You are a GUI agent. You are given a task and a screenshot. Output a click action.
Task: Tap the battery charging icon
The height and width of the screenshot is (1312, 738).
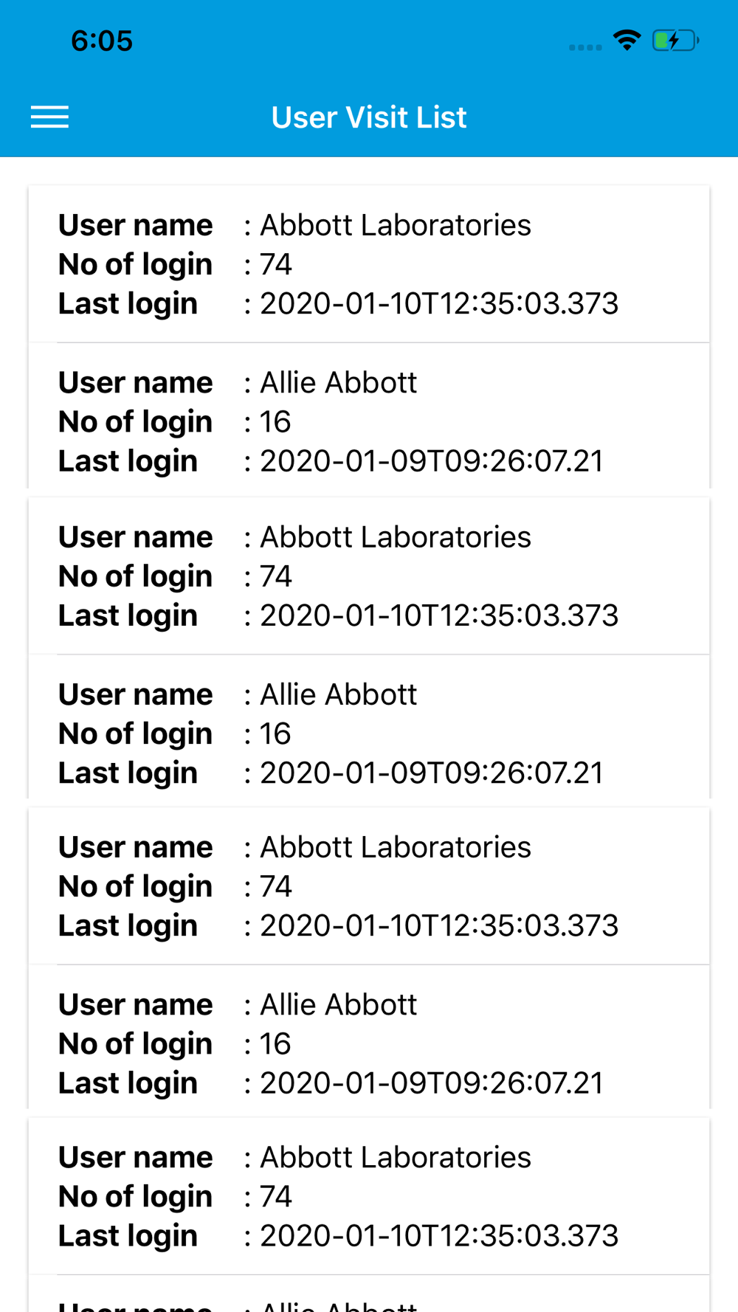coord(675,40)
